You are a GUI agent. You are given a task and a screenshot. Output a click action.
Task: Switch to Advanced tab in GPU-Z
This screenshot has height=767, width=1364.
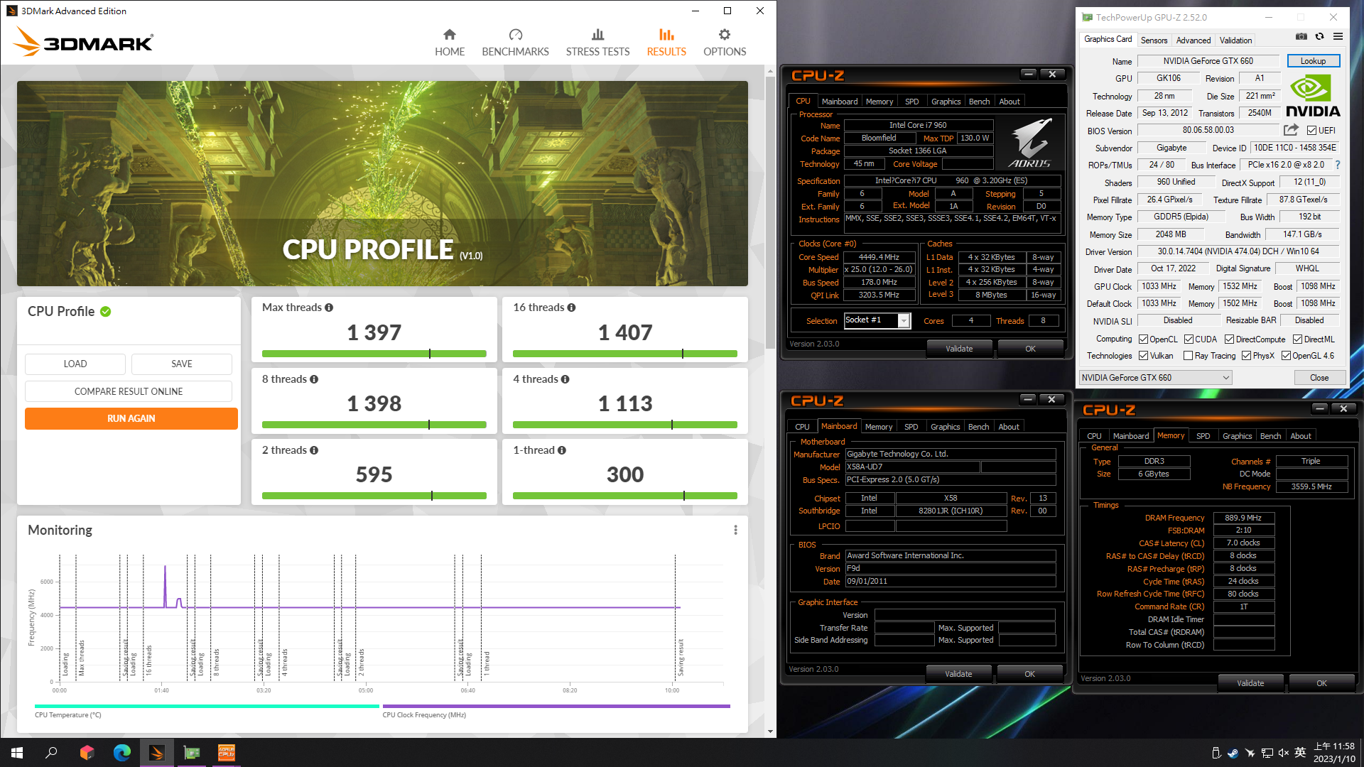click(1193, 40)
